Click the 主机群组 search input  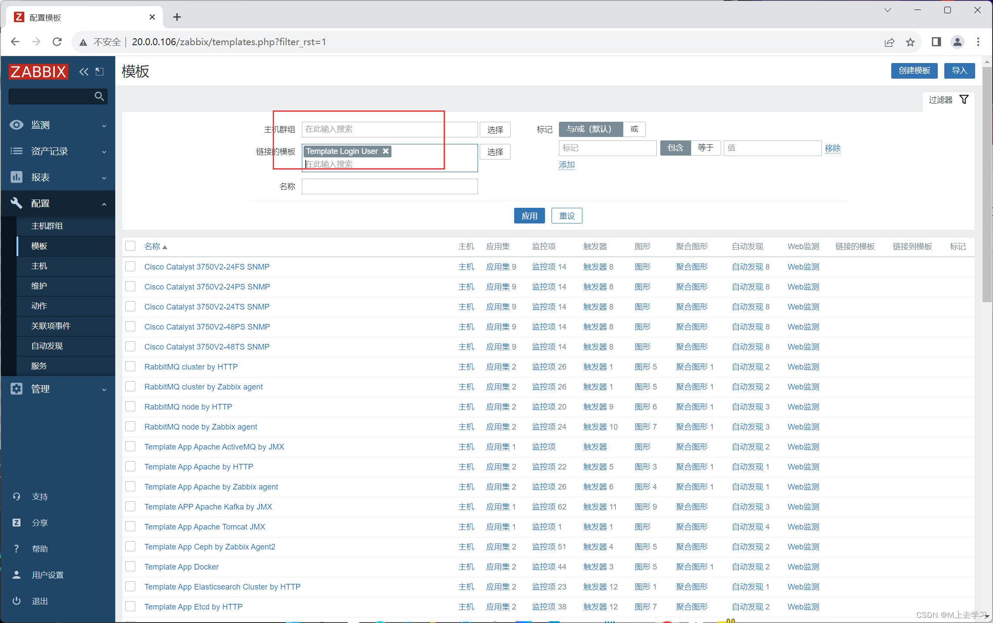pyautogui.click(x=390, y=130)
